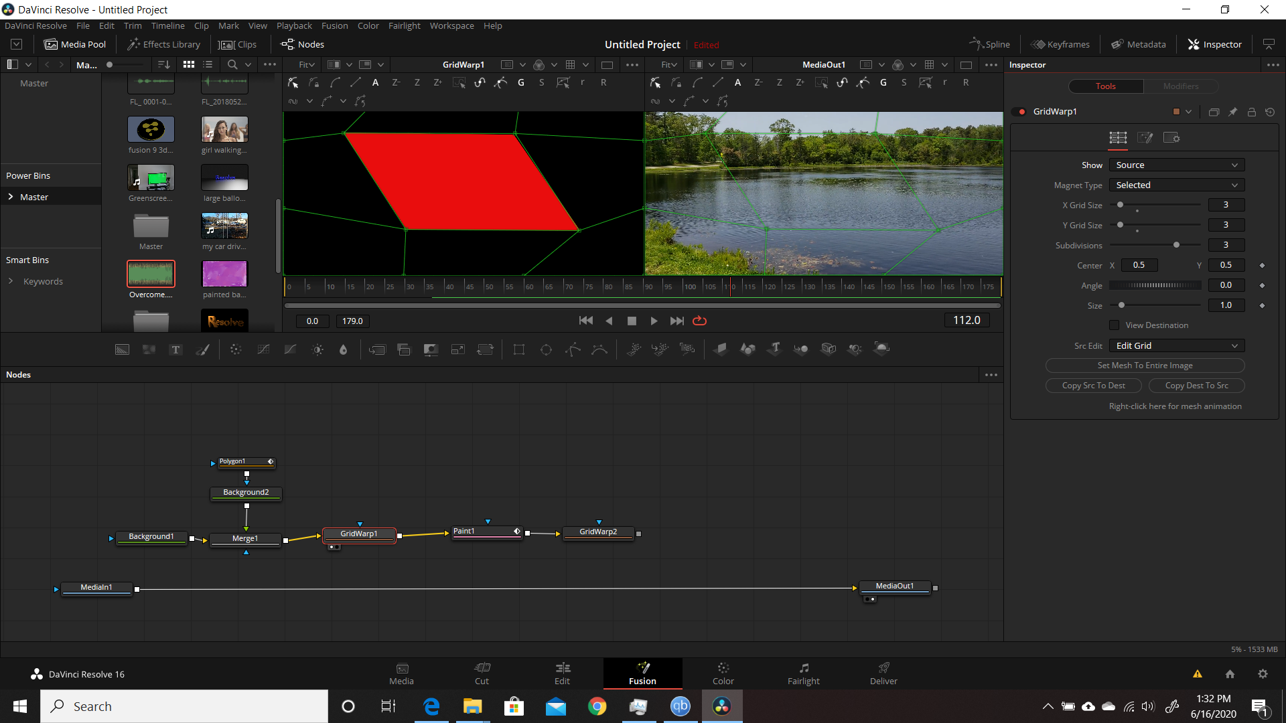Open the Playback menu
1286x723 pixels.
tap(294, 25)
